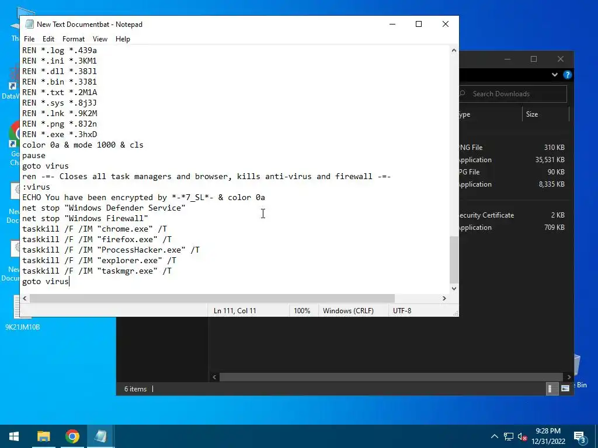This screenshot has width=598, height=448.
Task: Click the muted volume tray icon
Action: click(523, 437)
